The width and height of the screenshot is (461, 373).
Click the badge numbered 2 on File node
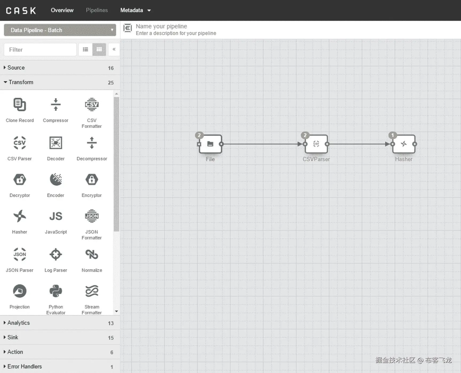[199, 135]
